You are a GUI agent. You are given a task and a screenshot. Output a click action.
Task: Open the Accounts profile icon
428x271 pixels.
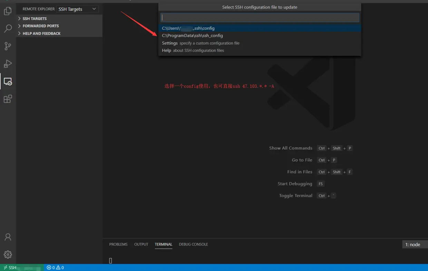pyautogui.click(x=8, y=237)
